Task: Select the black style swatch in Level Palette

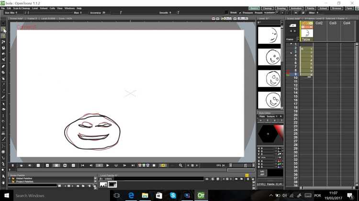Action: tap(112, 184)
